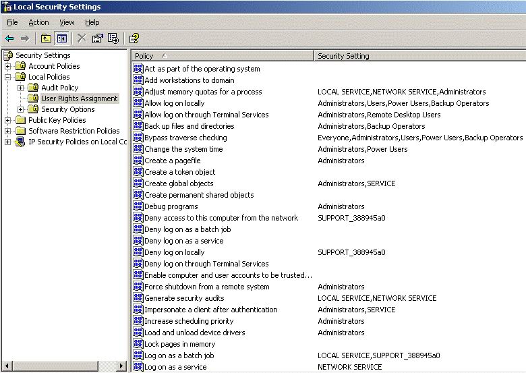This screenshot has width=526, height=373.
Task: Select the Bypass traverse checking policy
Action: (x=185, y=138)
